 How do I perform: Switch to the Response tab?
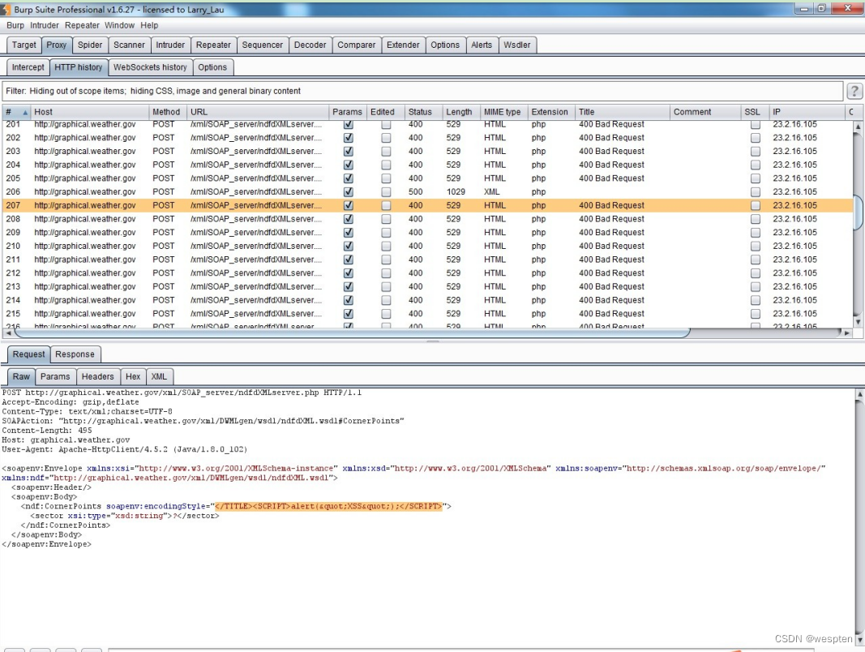pos(75,354)
